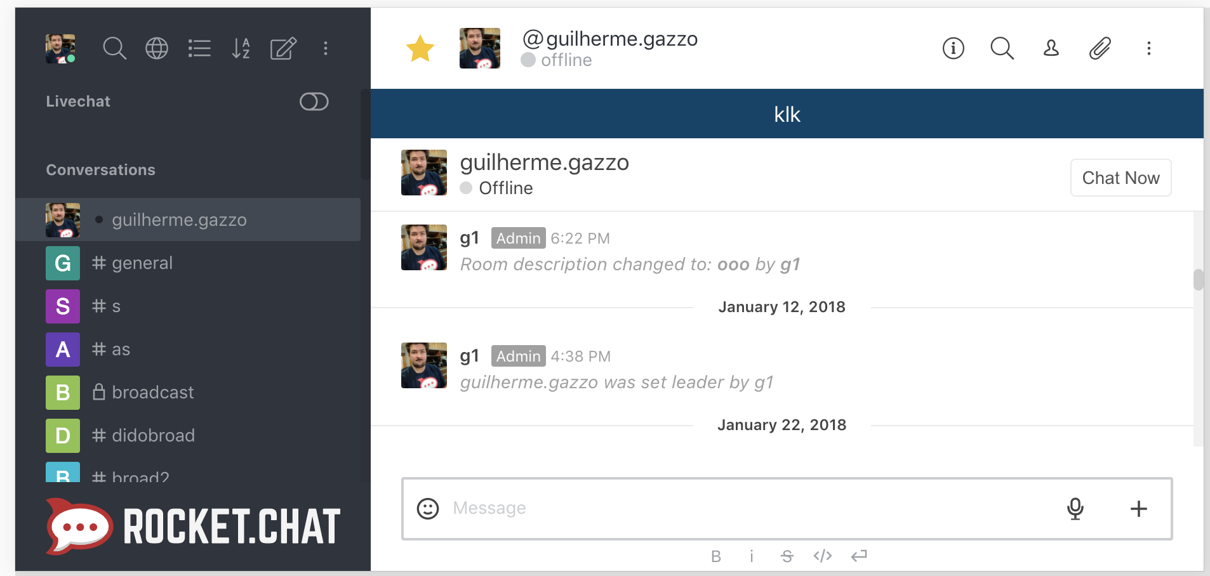Open the channel directory globe icon
Image resolution: width=1210 pixels, height=576 pixels.
coord(157,48)
